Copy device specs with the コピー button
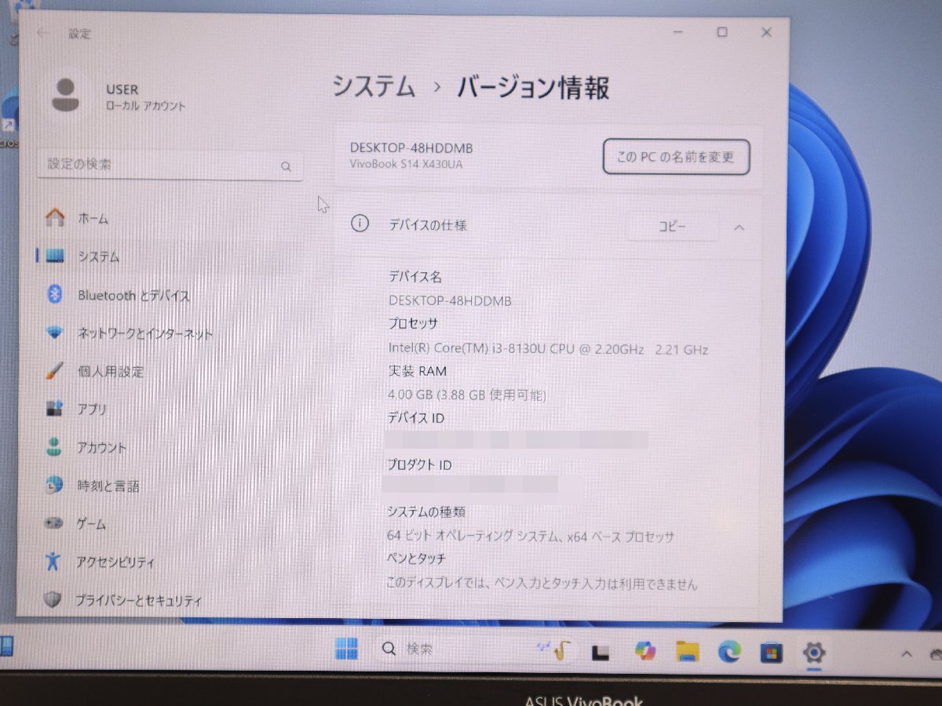Image resolution: width=942 pixels, height=706 pixels. [673, 227]
